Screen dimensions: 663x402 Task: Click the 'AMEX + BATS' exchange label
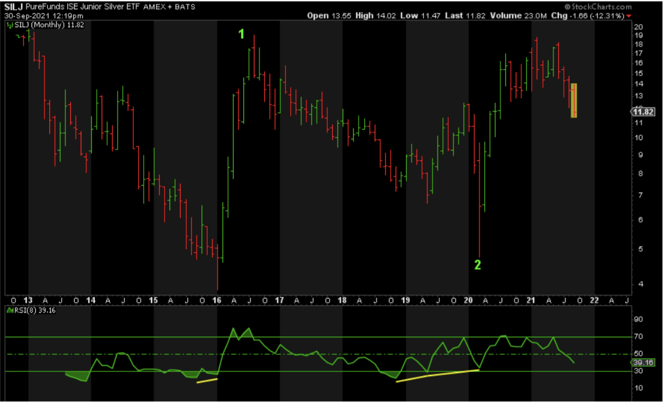coord(169,7)
